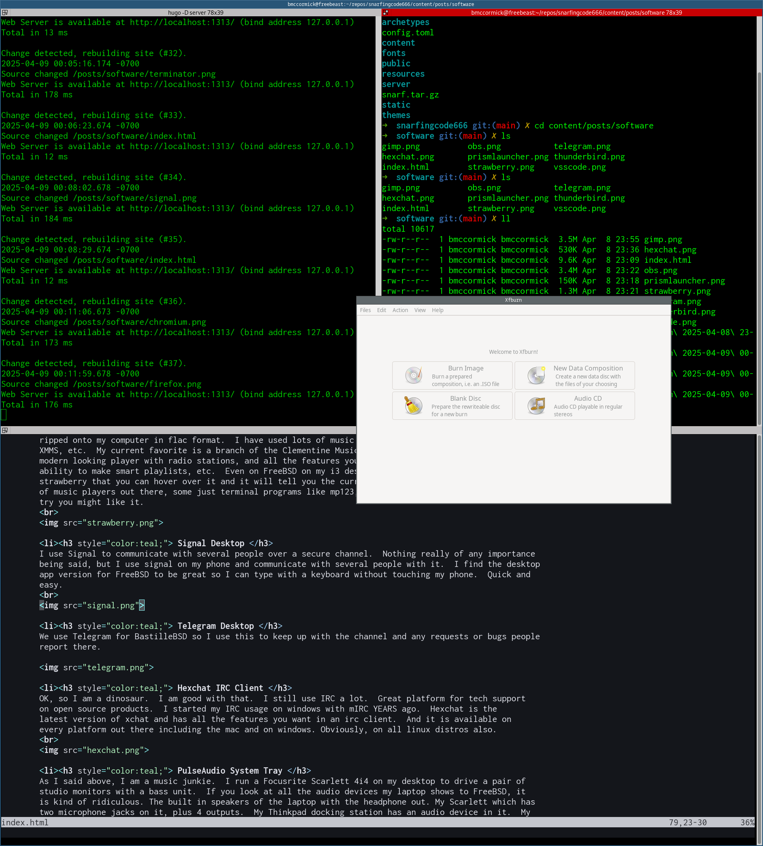
Task: Open the View menu in Xfburn
Action: [420, 310]
